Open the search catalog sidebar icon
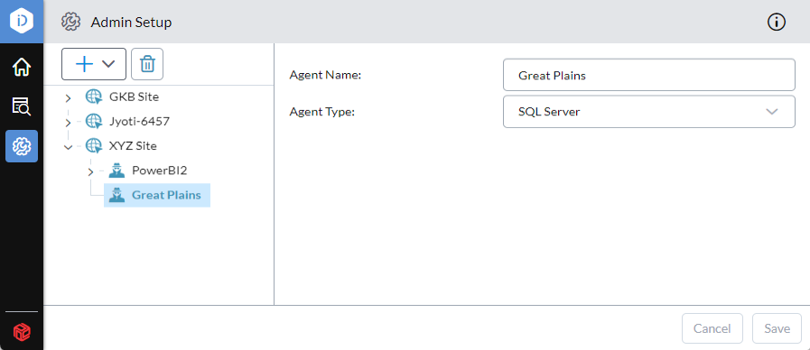Viewport: 810px width, 350px height. [x=22, y=106]
